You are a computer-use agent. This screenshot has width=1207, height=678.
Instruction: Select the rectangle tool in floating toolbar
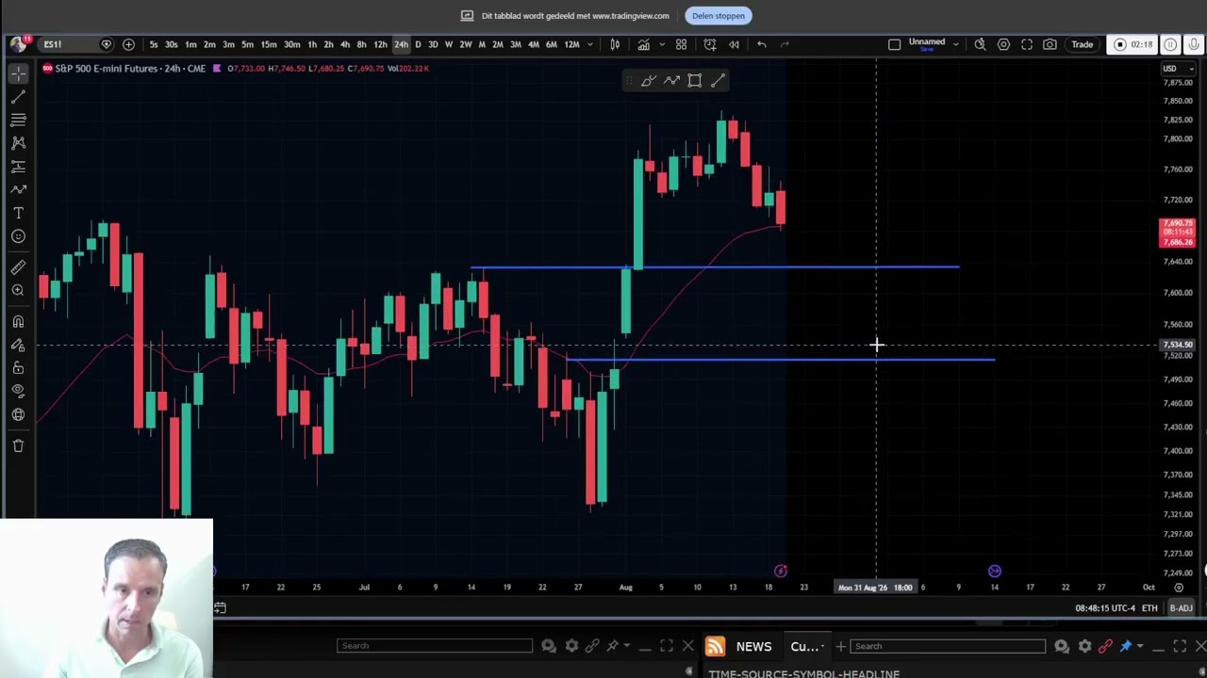pyautogui.click(x=695, y=81)
